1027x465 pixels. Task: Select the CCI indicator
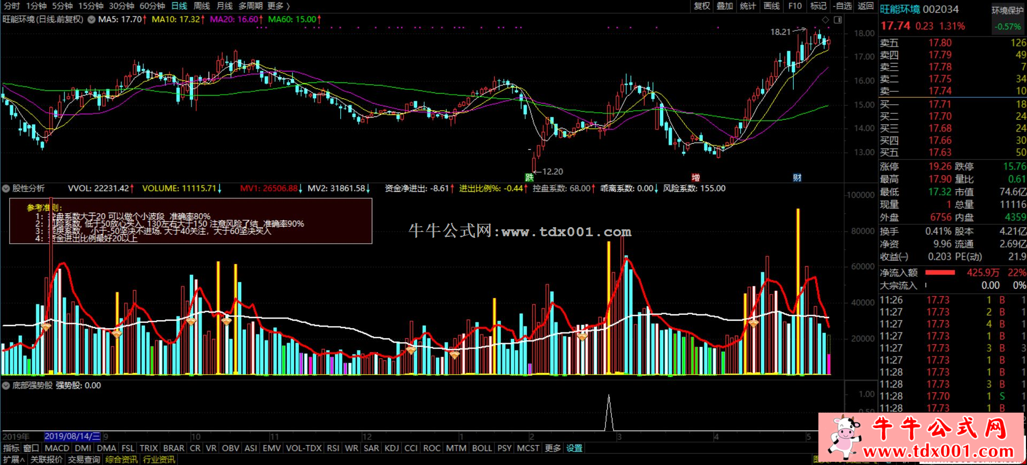click(x=411, y=448)
